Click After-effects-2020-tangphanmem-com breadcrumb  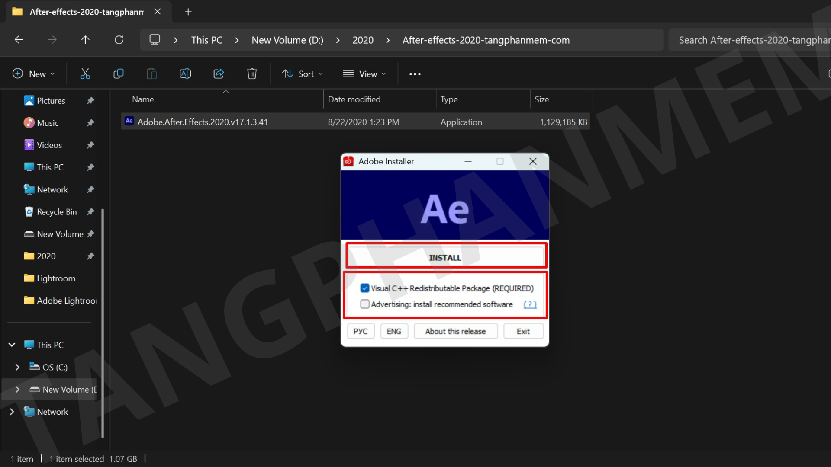click(x=486, y=40)
